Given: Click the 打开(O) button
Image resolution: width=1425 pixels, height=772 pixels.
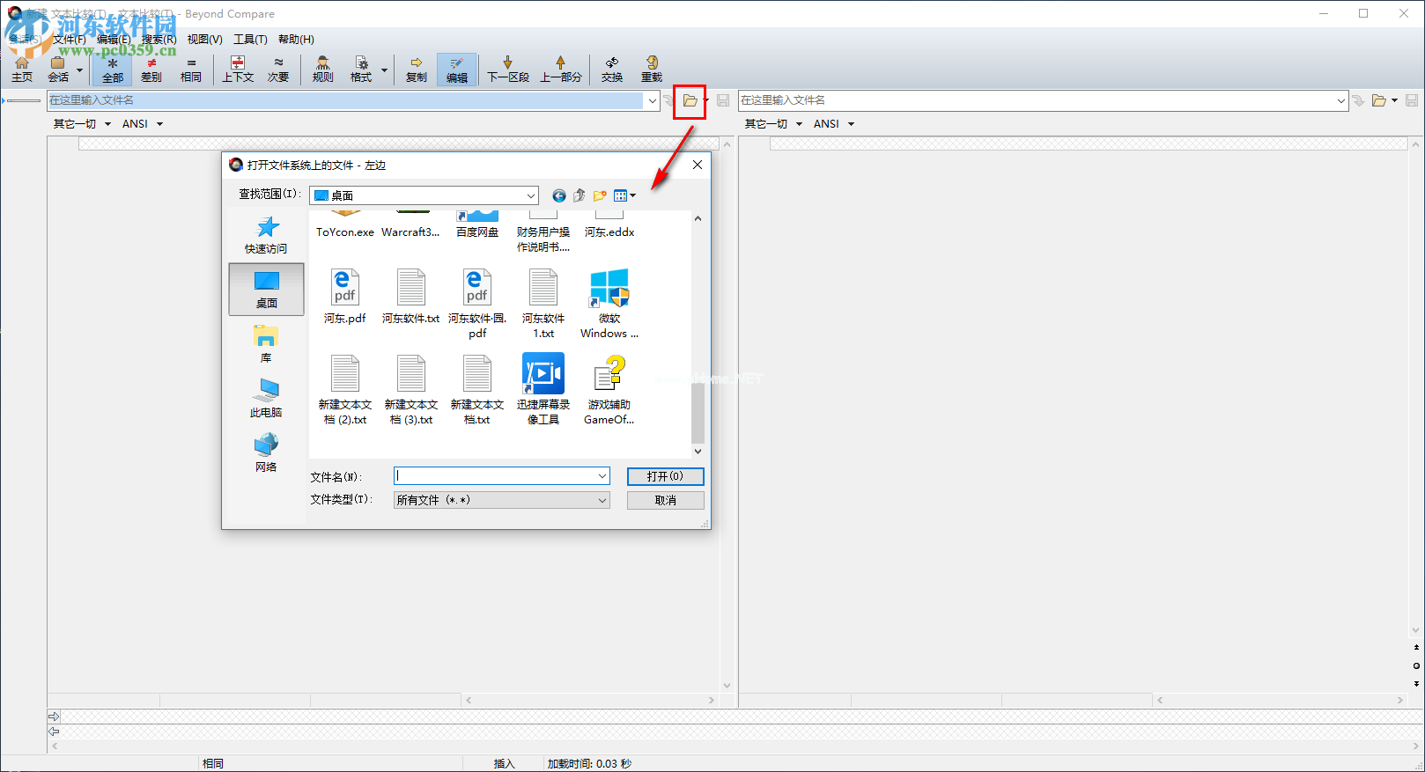Looking at the screenshot, I should coord(665,476).
